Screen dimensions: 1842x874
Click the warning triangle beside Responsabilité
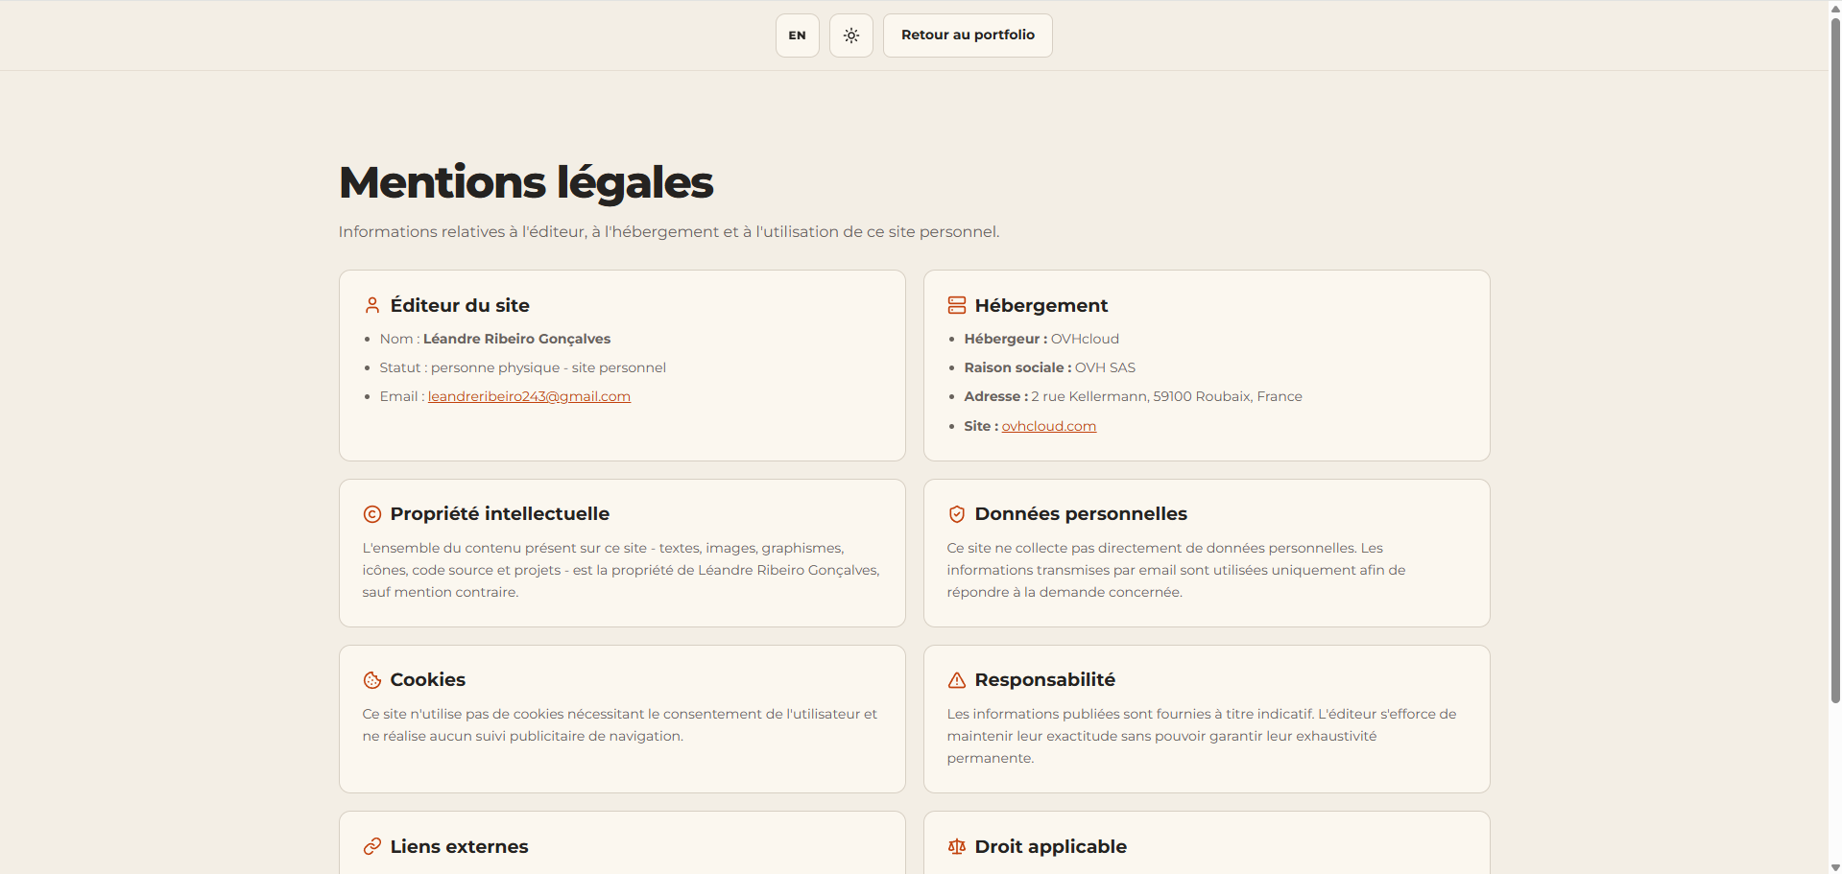pyautogui.click(x=957, y=680)
